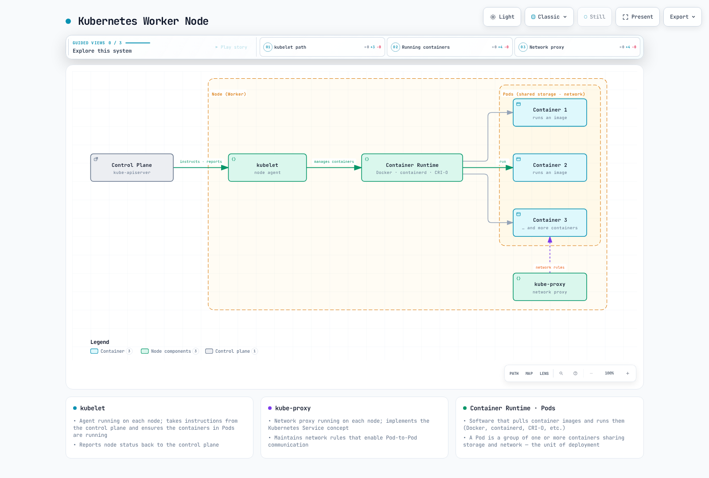Toggle the Still animation mode

click(594, 17)
